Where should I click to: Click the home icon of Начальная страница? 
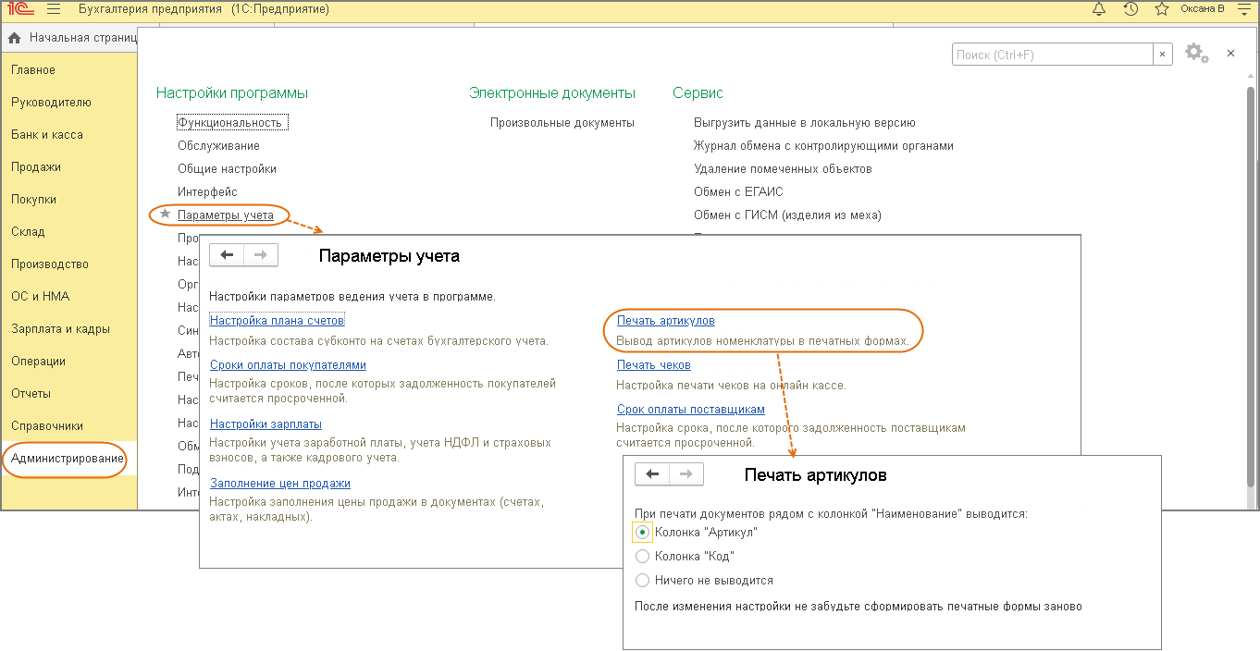pyautogui.click(x=14, y=38)
